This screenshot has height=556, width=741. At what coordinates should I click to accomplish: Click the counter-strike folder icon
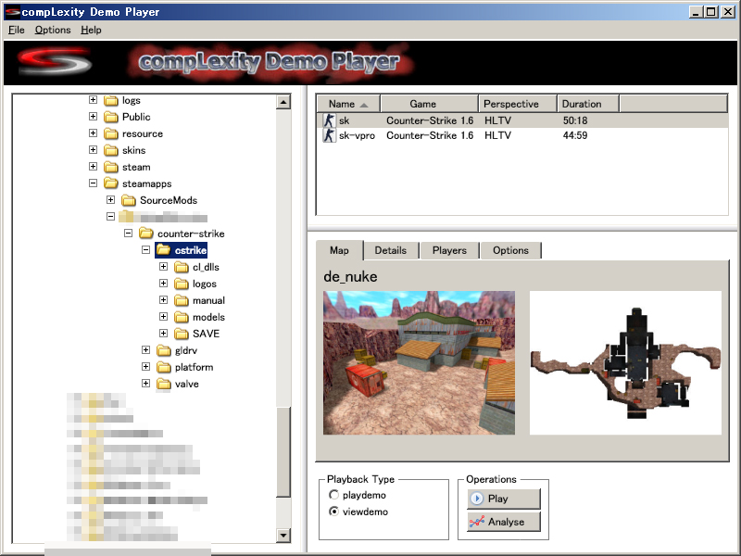pyautogui.click(x=146, y=234)
